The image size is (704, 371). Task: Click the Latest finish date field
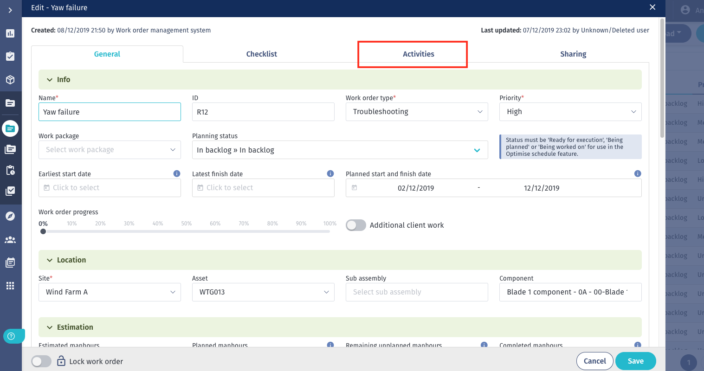[x=263, y=188]
